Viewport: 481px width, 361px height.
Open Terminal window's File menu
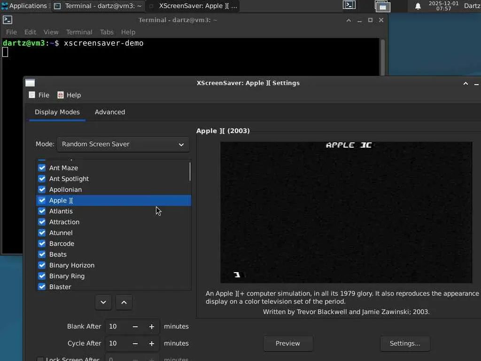click(12, 32)
